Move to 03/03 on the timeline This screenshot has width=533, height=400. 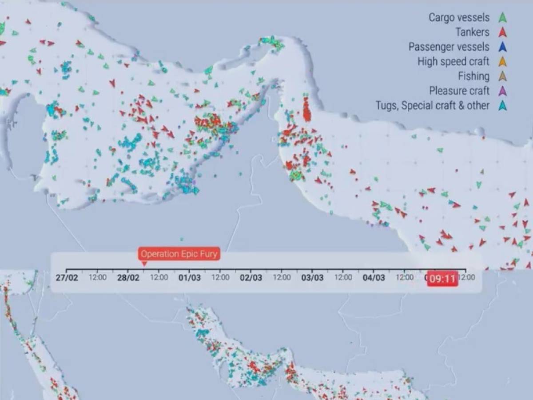[312, 278]
